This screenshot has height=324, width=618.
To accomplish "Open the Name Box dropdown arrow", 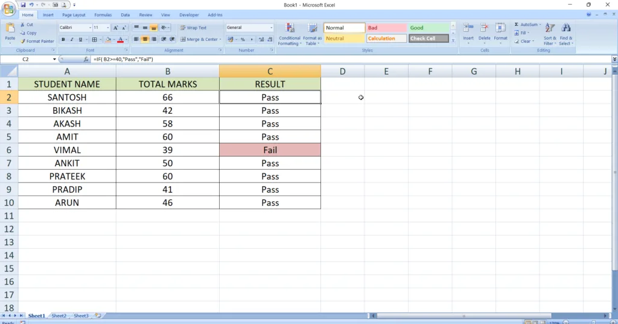I will click(54, 60).
